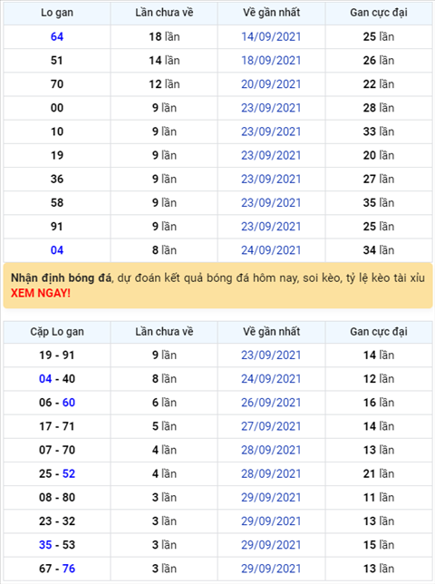Open the date link 26/09/2021
Screen dimensions: 435x584
tap(271, 403)
